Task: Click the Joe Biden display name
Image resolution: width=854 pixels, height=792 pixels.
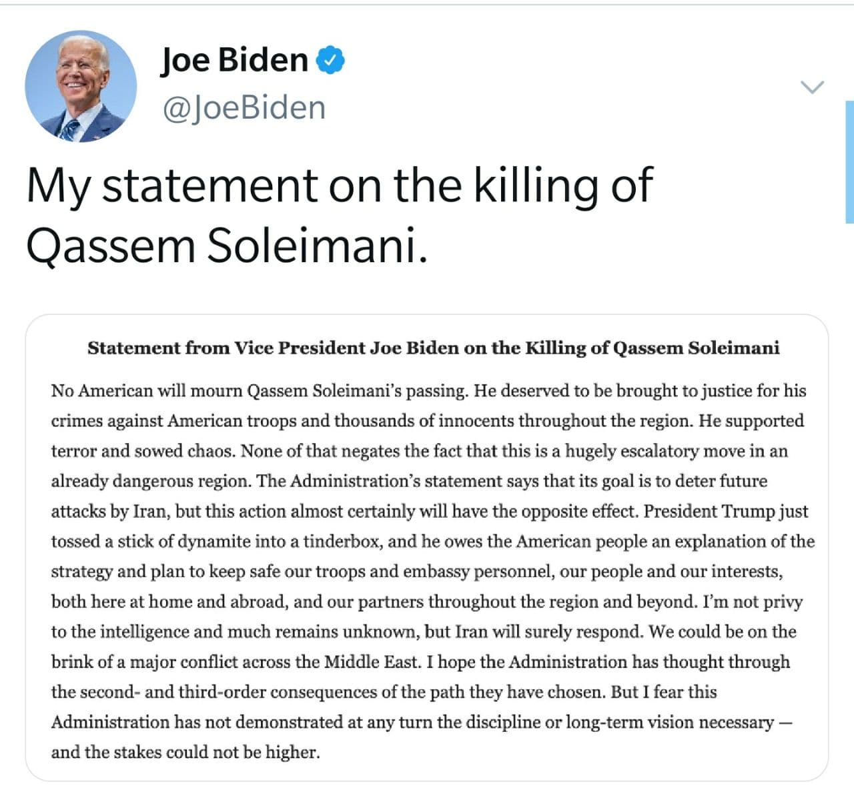Action: (x=234, y=59)
